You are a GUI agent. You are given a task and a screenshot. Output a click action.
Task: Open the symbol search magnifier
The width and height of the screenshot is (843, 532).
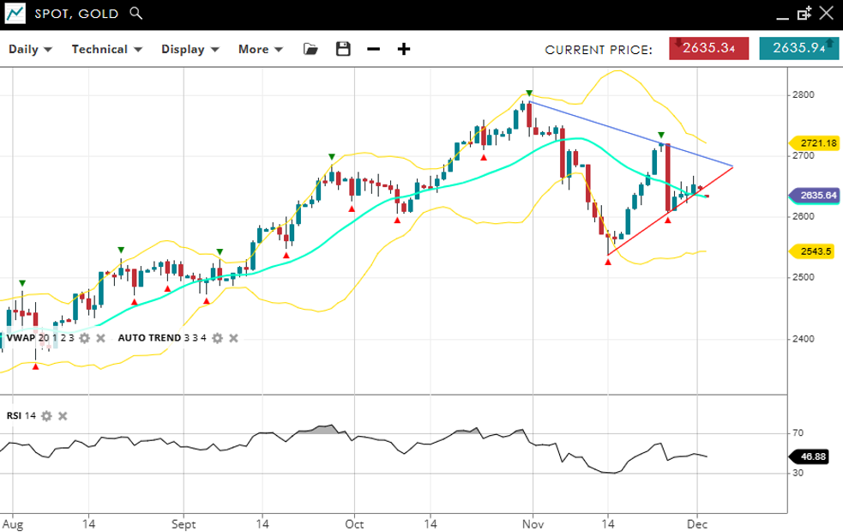[135, 14]
